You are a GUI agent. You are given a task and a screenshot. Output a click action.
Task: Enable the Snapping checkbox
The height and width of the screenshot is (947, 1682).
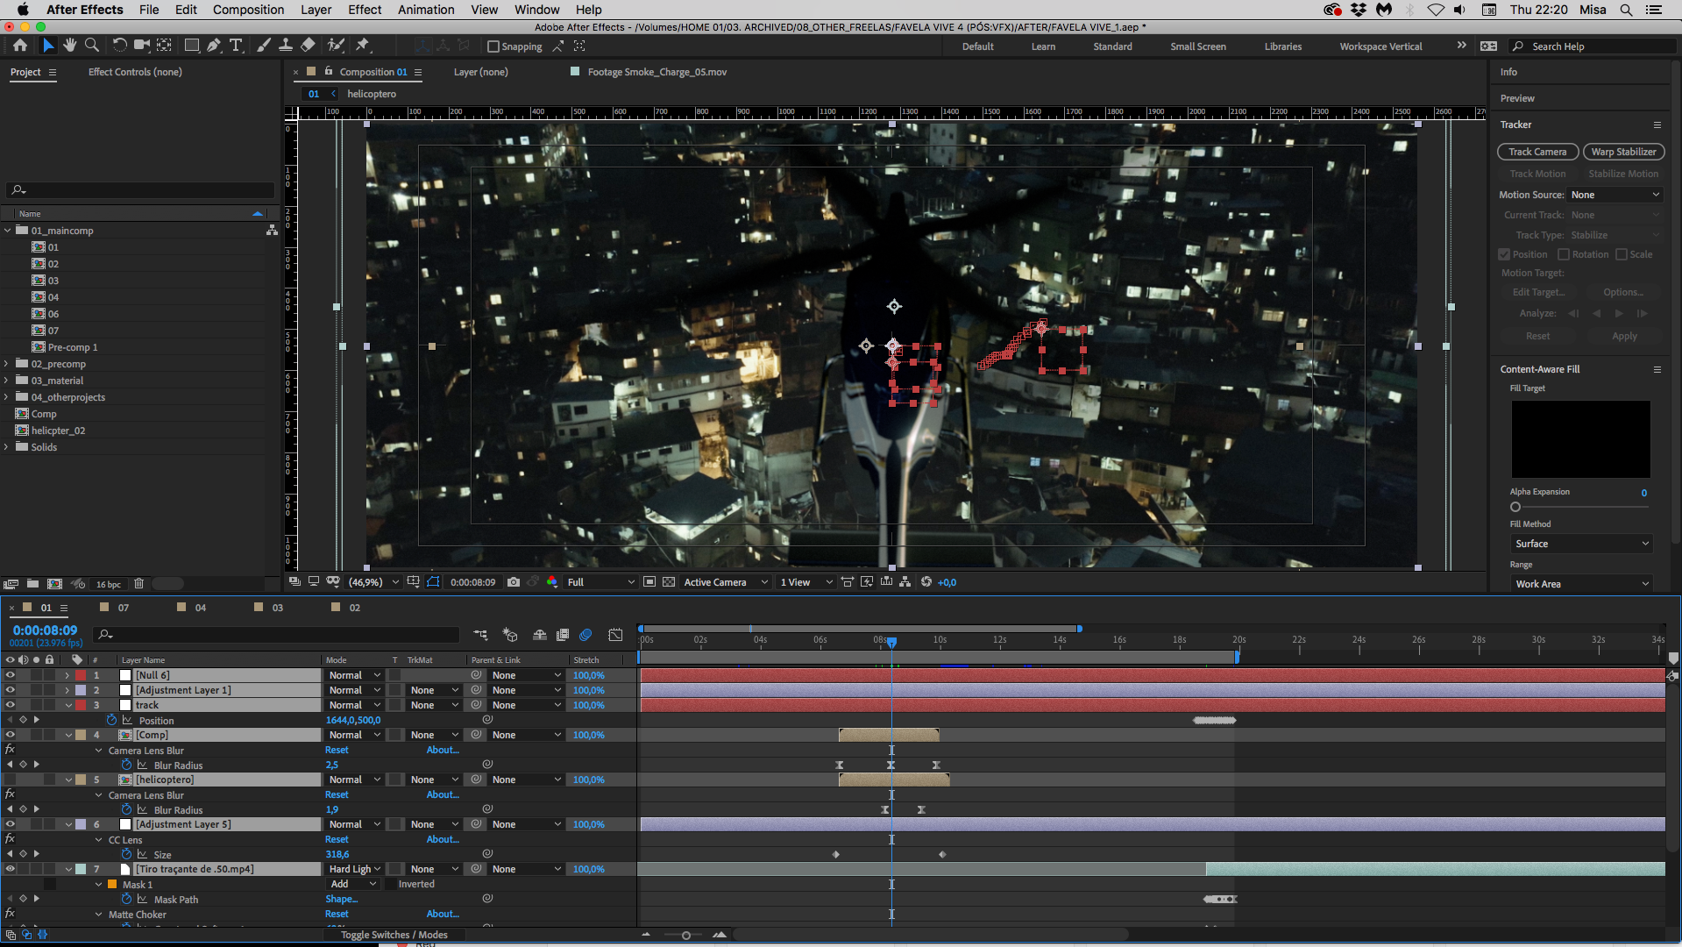[x=493, y=46]
